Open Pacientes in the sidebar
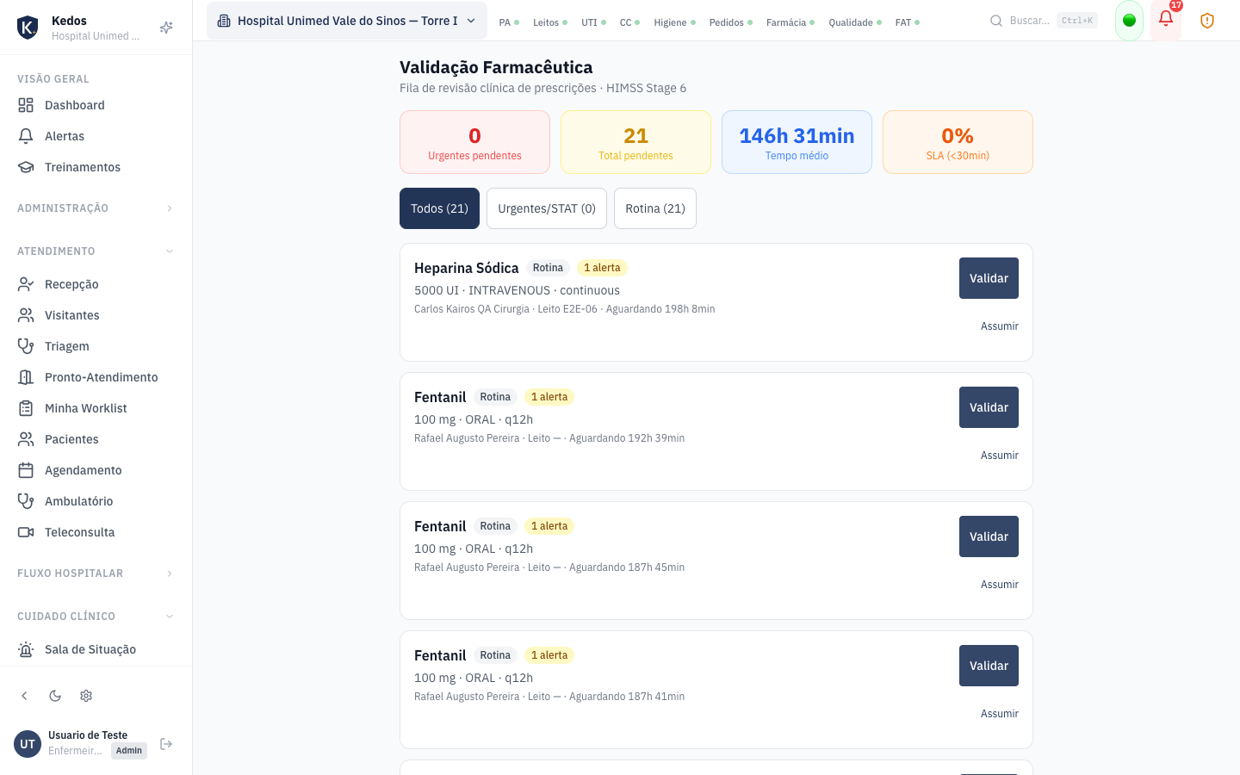The width and height of the screenshot is (1240, 775). [96, 439]
